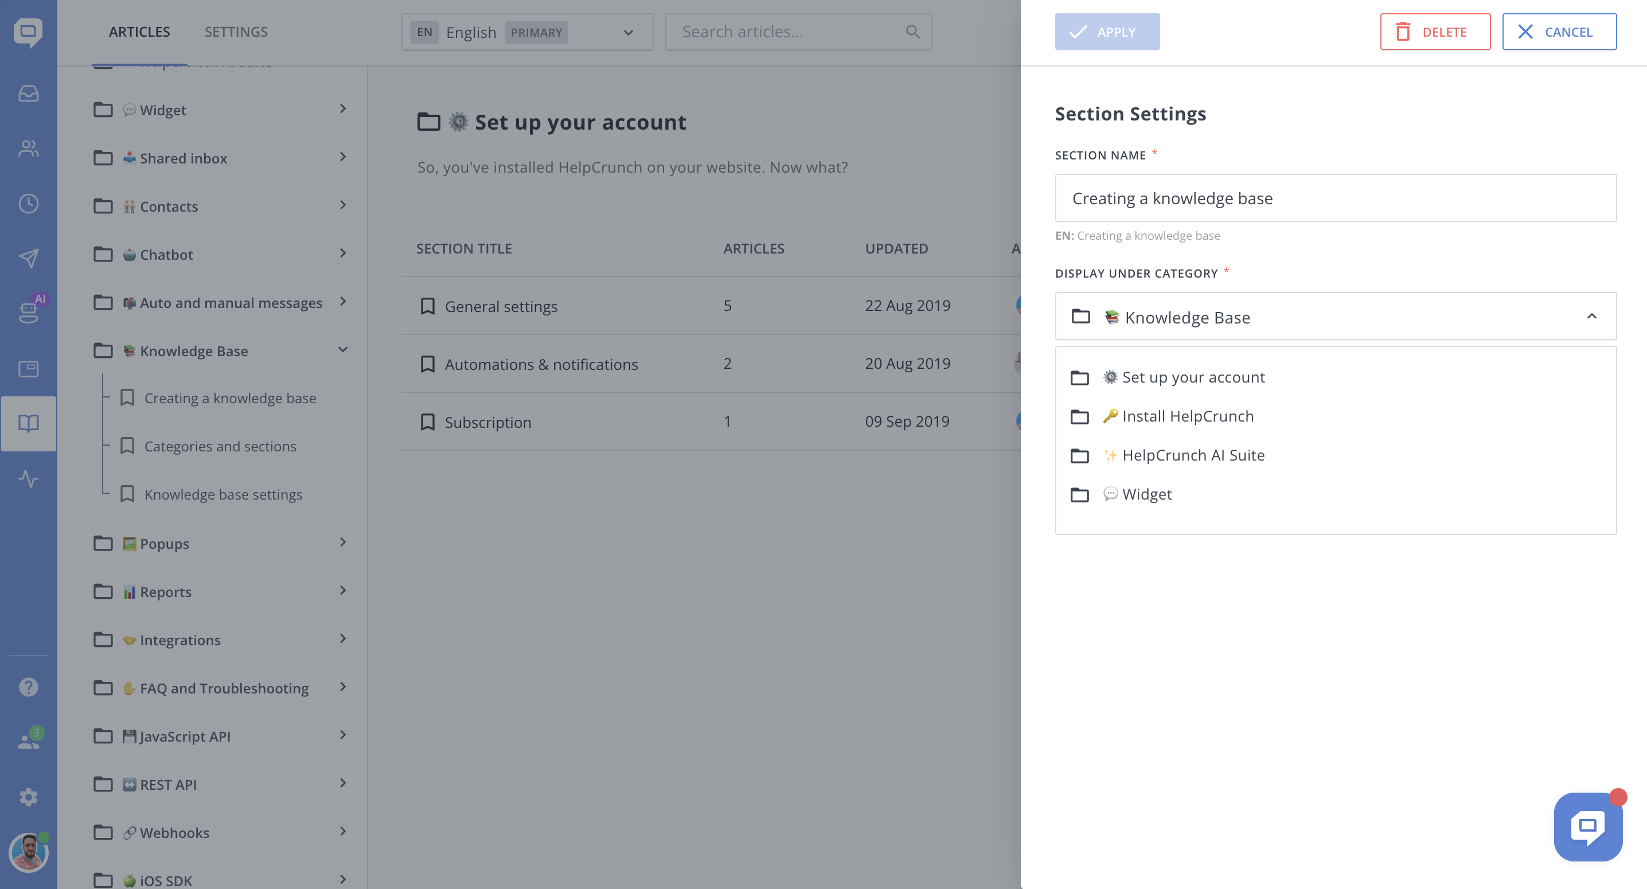Click the gear settings sidebar icon

coord(28,796)
